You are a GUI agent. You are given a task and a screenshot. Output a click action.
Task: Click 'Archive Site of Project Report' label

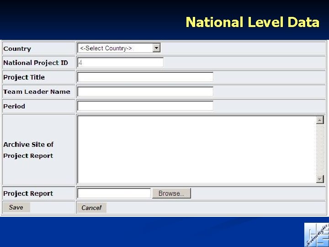pos(28,150)
